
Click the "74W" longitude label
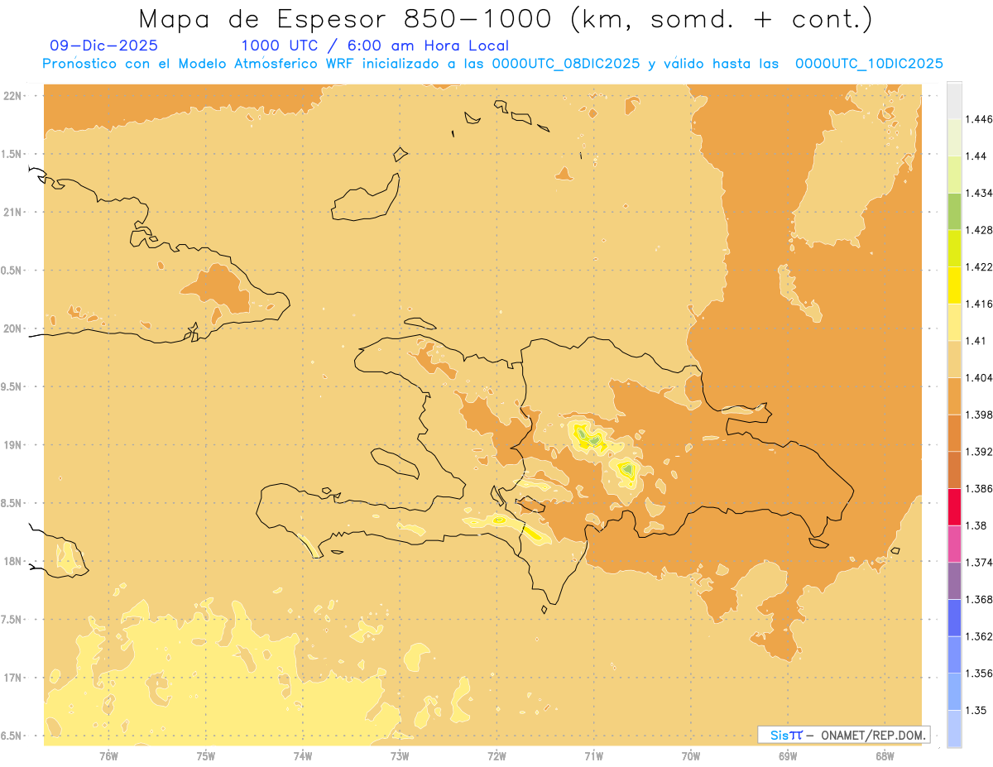pos(302,755)
